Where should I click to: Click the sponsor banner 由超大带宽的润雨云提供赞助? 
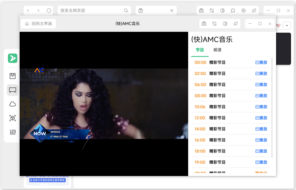(x=47, y=180)
